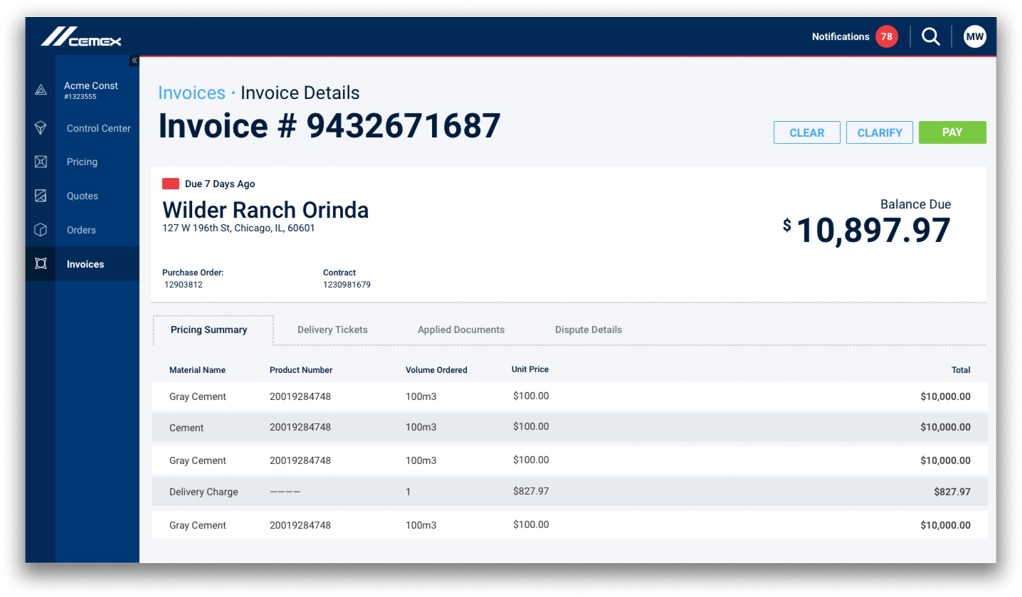Switch to the Delivery Tickets tab

click(x=332, y=330)
